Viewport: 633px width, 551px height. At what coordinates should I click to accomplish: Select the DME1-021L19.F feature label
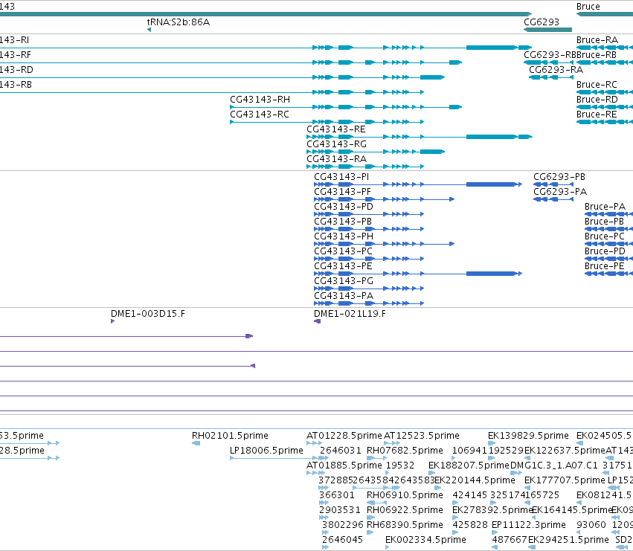pyautogui.click(x=350, y=314)
